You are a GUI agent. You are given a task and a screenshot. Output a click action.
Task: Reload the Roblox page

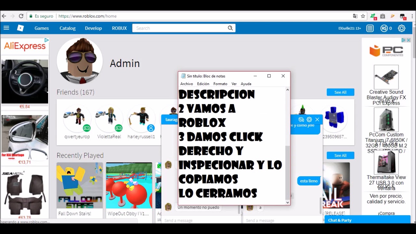21,16
